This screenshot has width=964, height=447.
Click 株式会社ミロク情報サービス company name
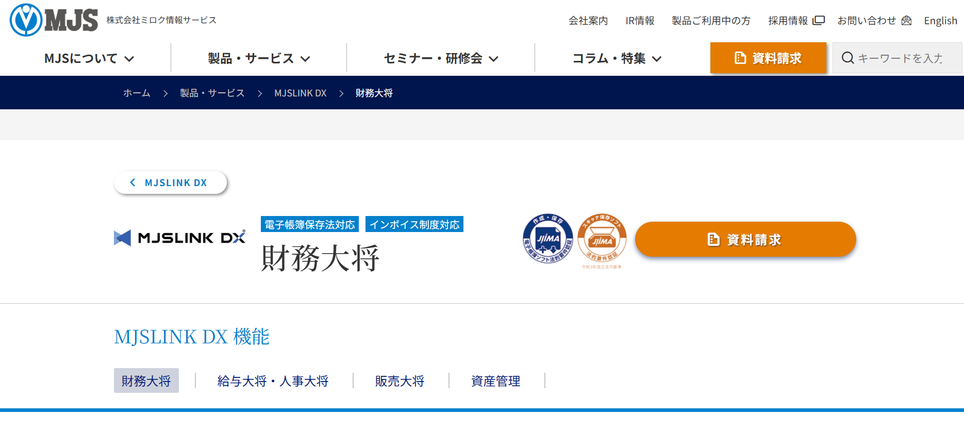click(x=161, y=20)
